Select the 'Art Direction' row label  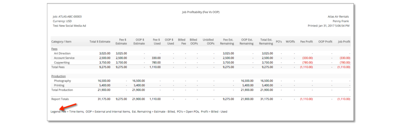click(62, 53)
